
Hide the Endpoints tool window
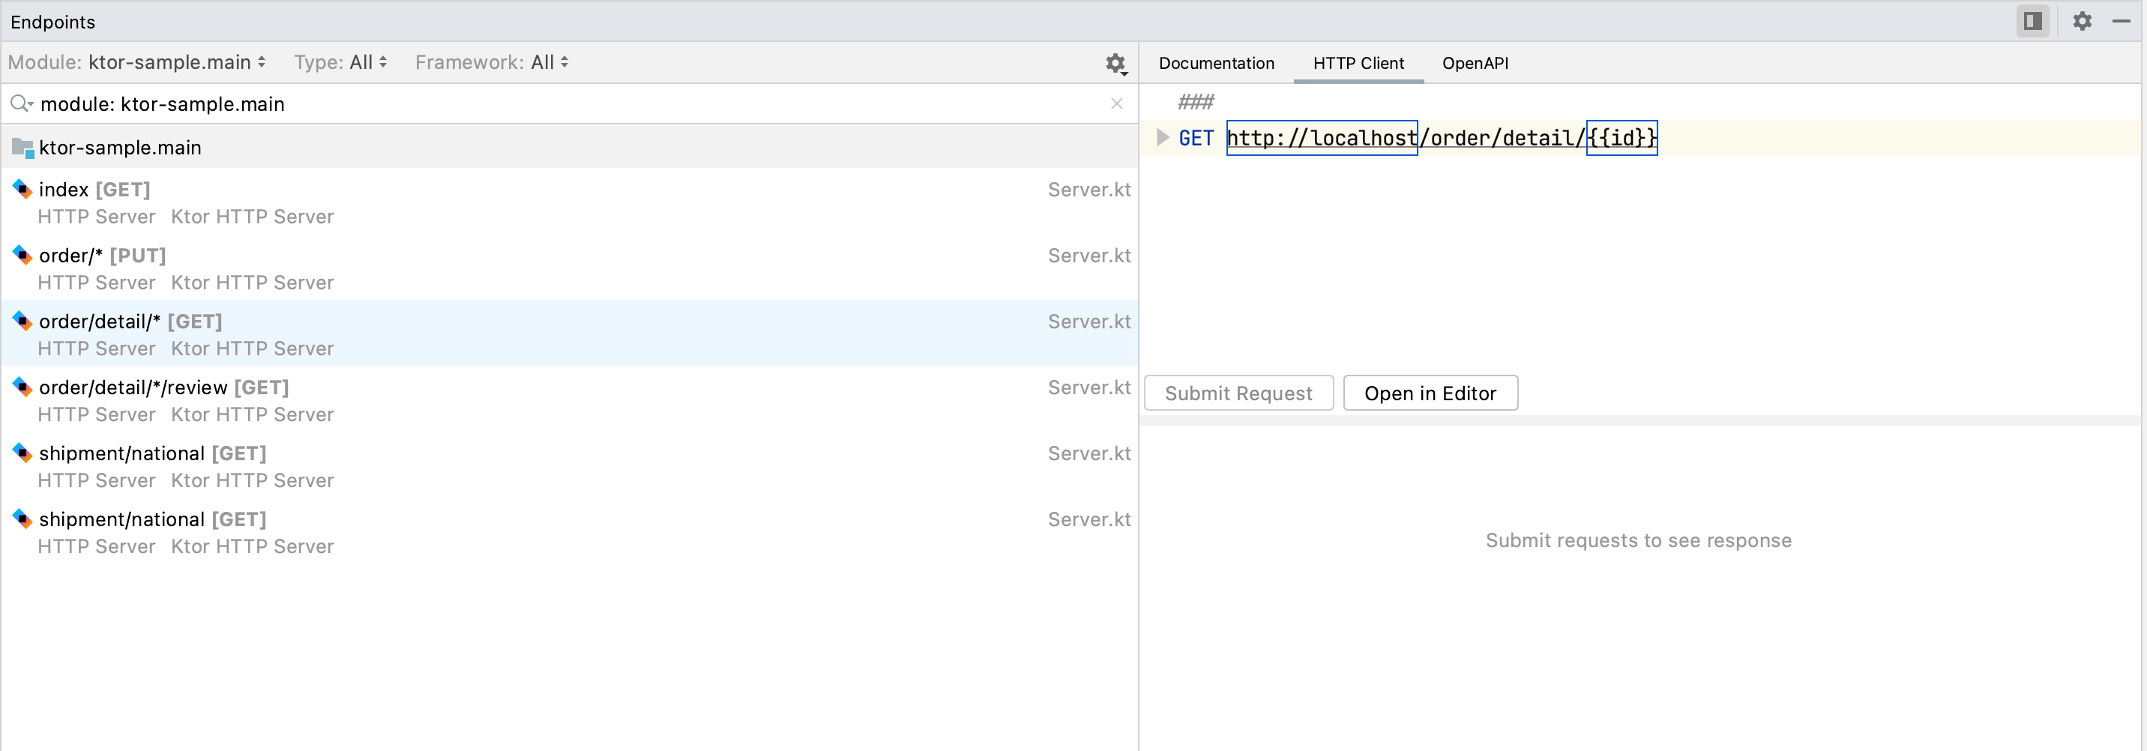point(2122,21)
